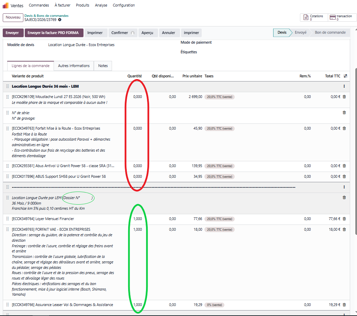Click price 77,66 of Loyer Mensuel Financier
Screen dimensions: 357x316
pyautogui.click(x=198, y=219)
